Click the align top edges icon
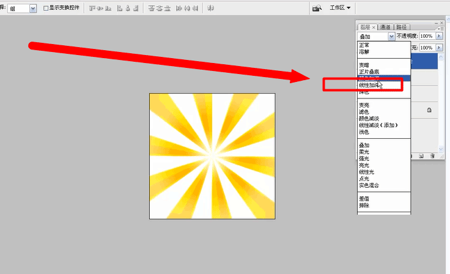450x274 pixels. click(x=92, y=9)
